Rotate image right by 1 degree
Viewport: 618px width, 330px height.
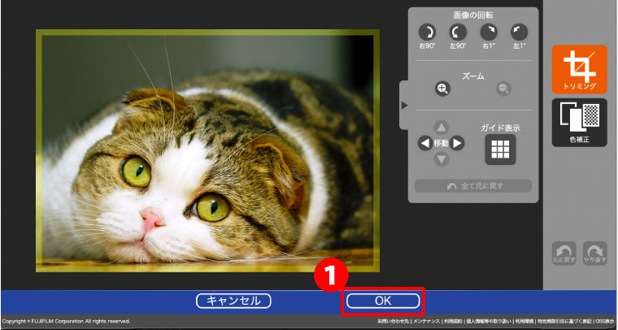click(x=488, y=32)
